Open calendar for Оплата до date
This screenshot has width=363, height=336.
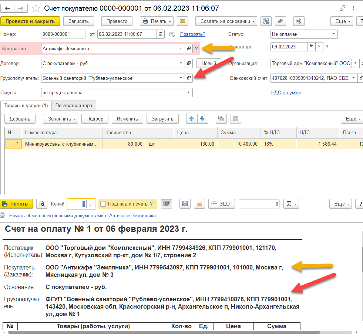[x=311, y=47]
